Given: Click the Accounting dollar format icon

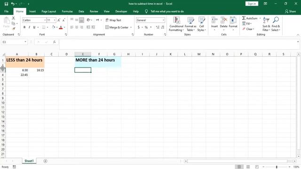Looking at the screenshot, I should (139, 27).
